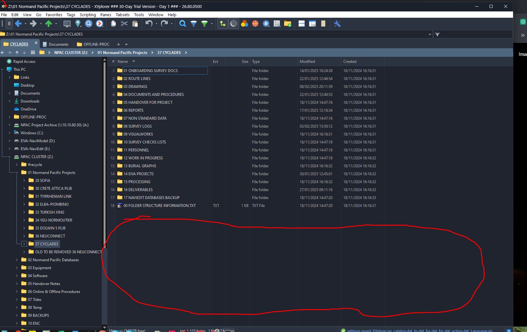Click the blue filter funnel icon

pyautogui.click(x=193, y=23)
